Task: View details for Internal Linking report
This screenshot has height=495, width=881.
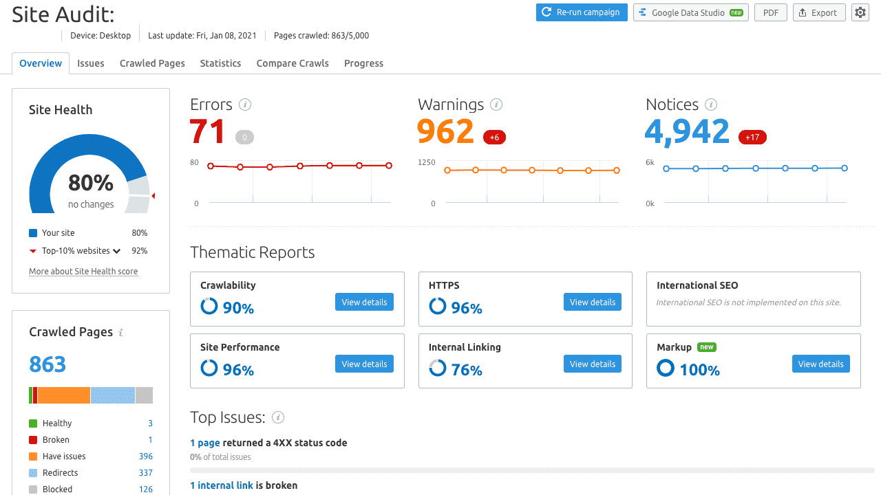Action: pos(593,364)
